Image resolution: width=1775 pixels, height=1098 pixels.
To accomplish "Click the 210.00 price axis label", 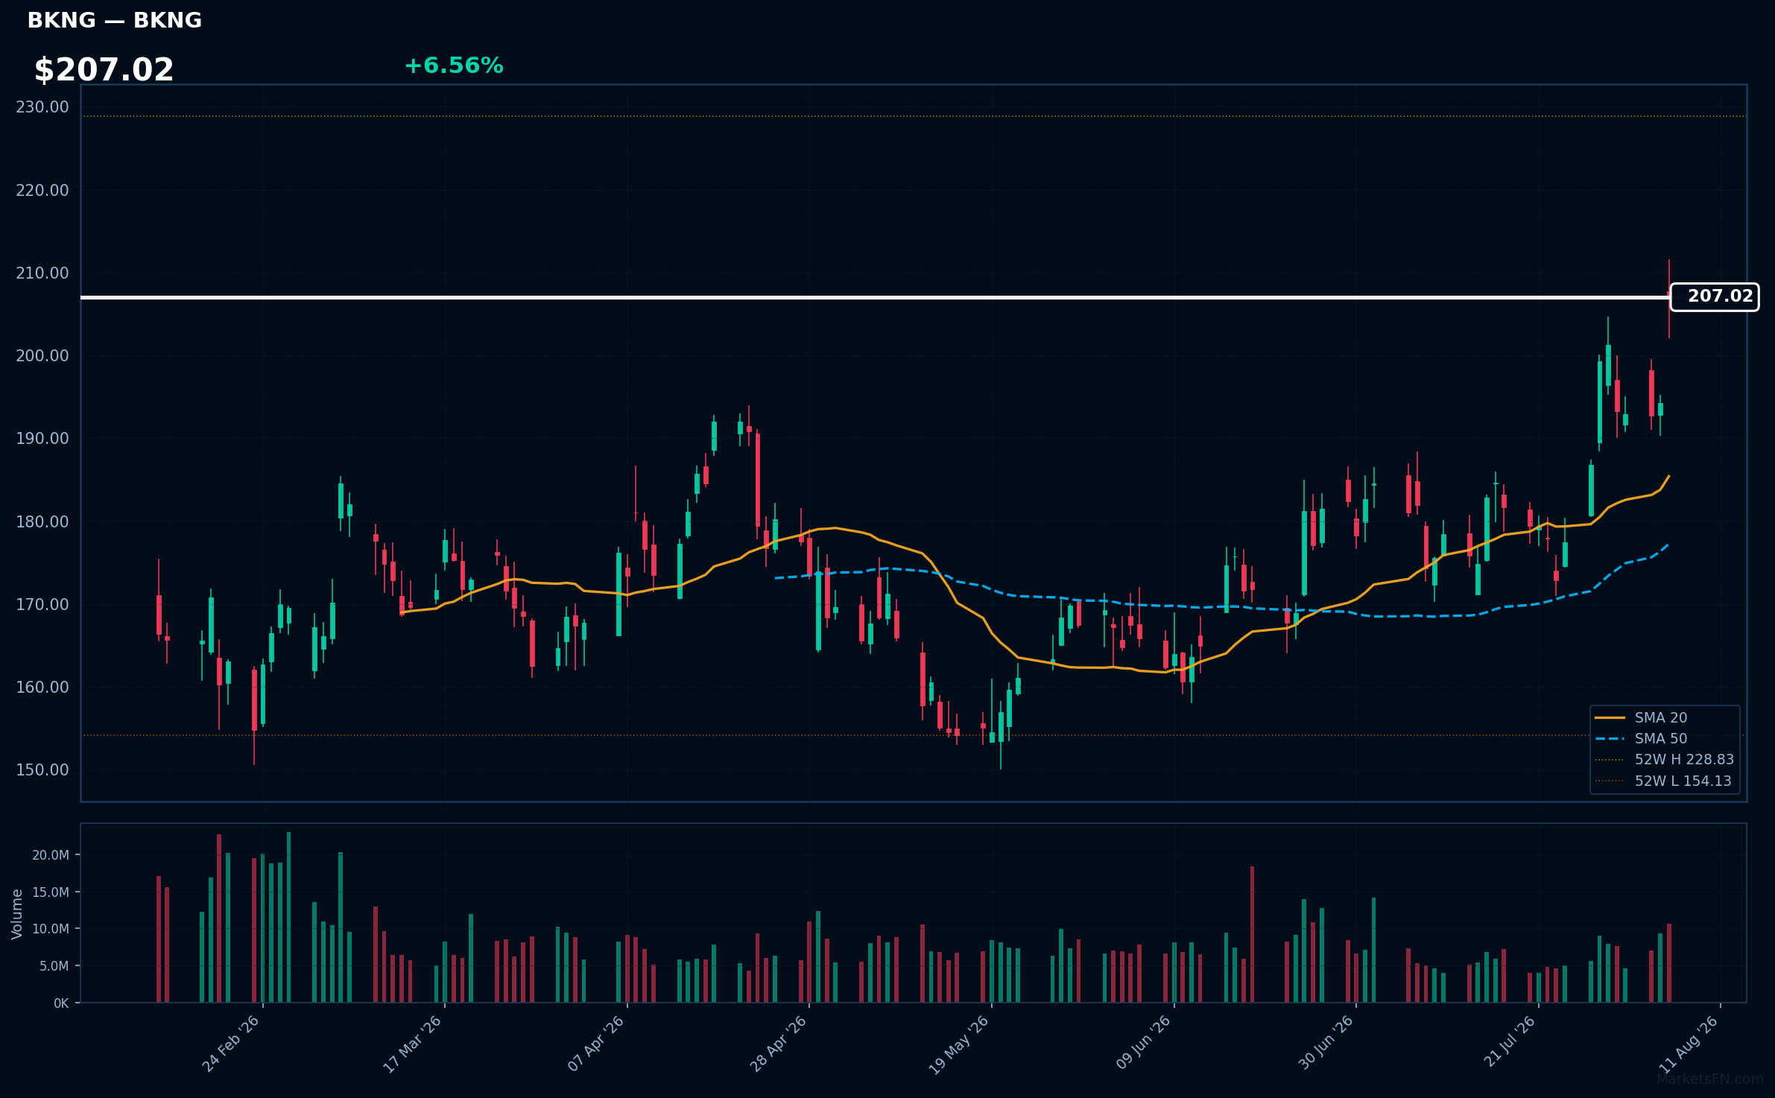I will 42,273.
